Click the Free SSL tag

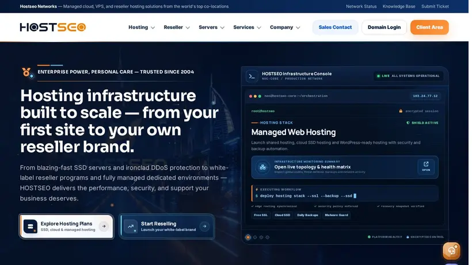pos(260,215)
